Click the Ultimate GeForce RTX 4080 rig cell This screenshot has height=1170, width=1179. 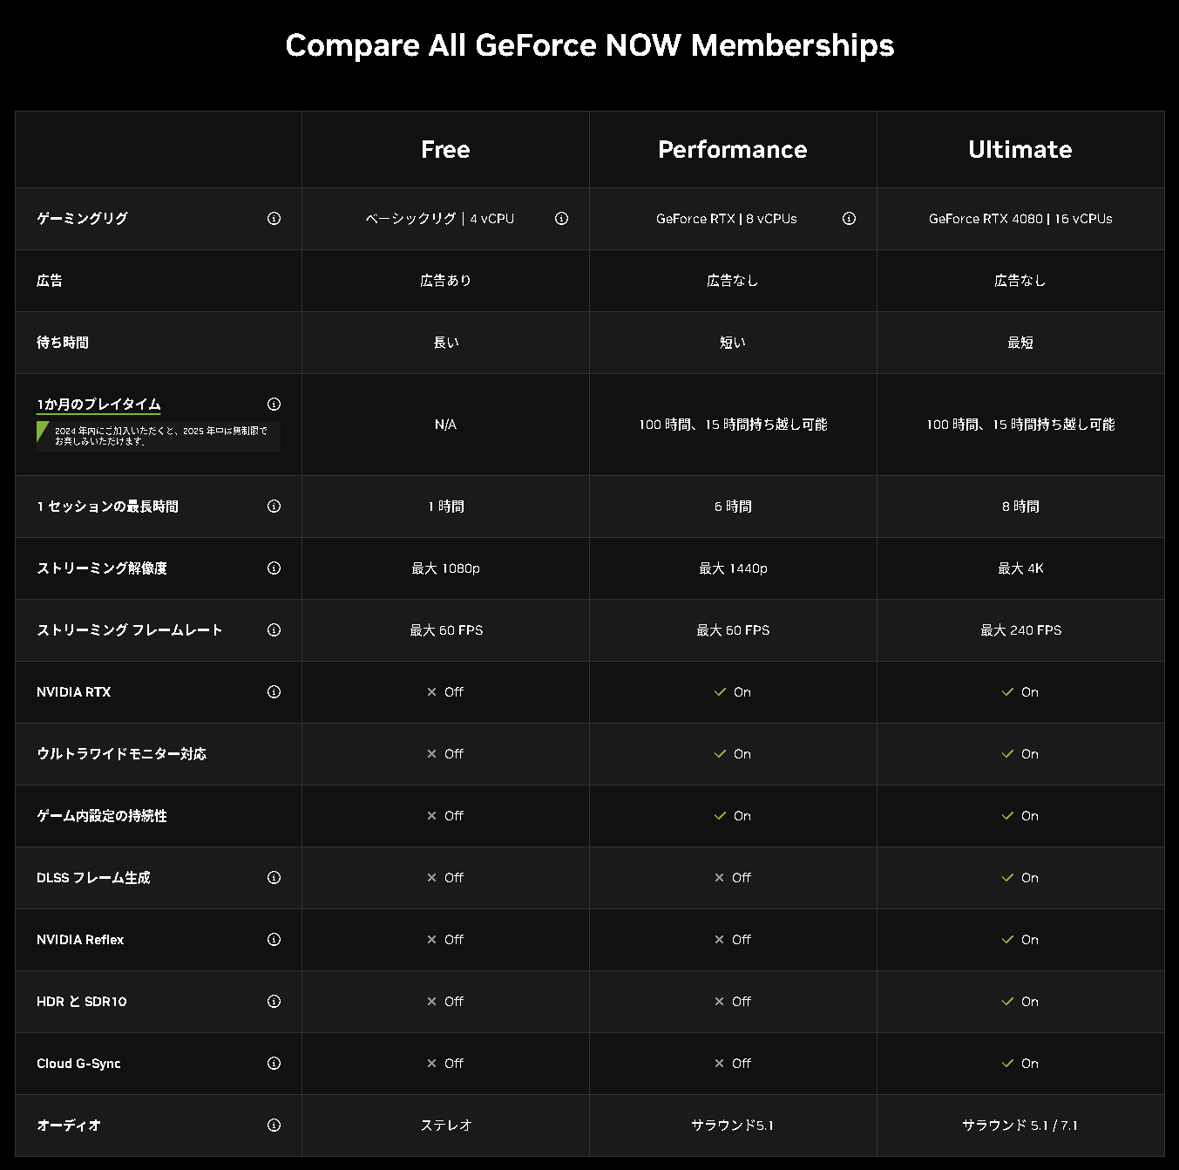pyautogui.click(x=1020, y=219)
